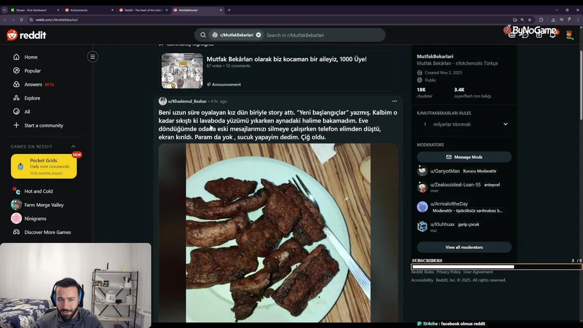
Task: Switch to the 'Reddit - The heart' tab
Action: click(143, 10)
